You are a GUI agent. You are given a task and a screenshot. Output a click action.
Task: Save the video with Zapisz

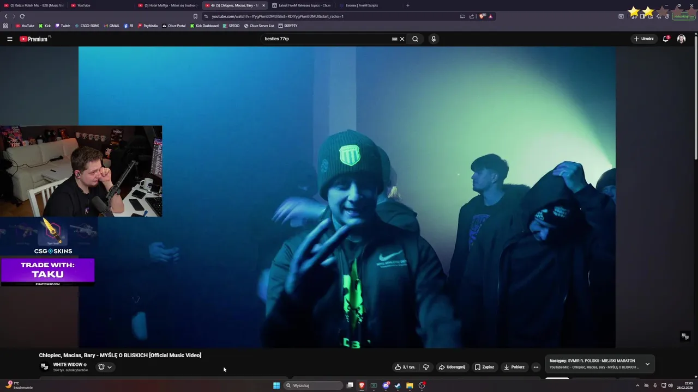coord(484,367)
